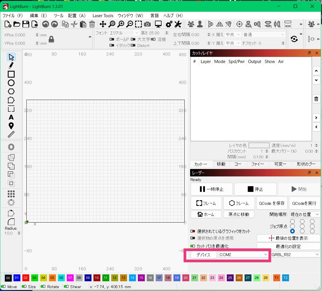Toggle カットパスを最適化 switch

pos(193,246)
